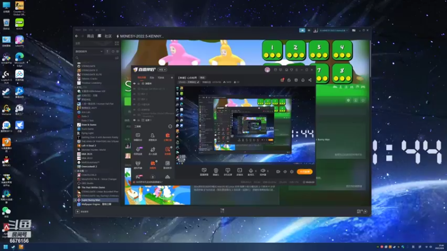Open game settings gear on Super Bunny Man page
The image size is (447, 251).
[x=348, y=100]
